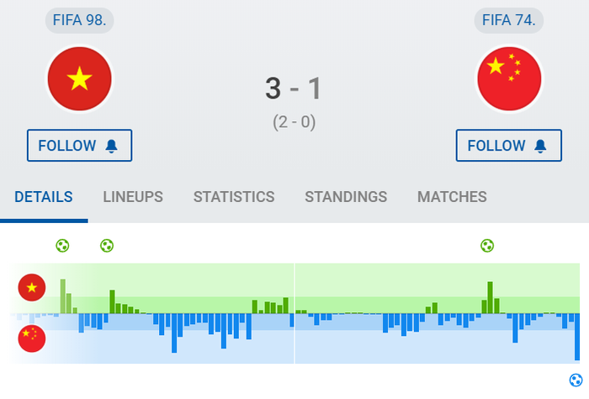Click the second green goal ball icon
Image resolution: width=589 pixels, height=399 pixels.
click(x=107, y=246)
